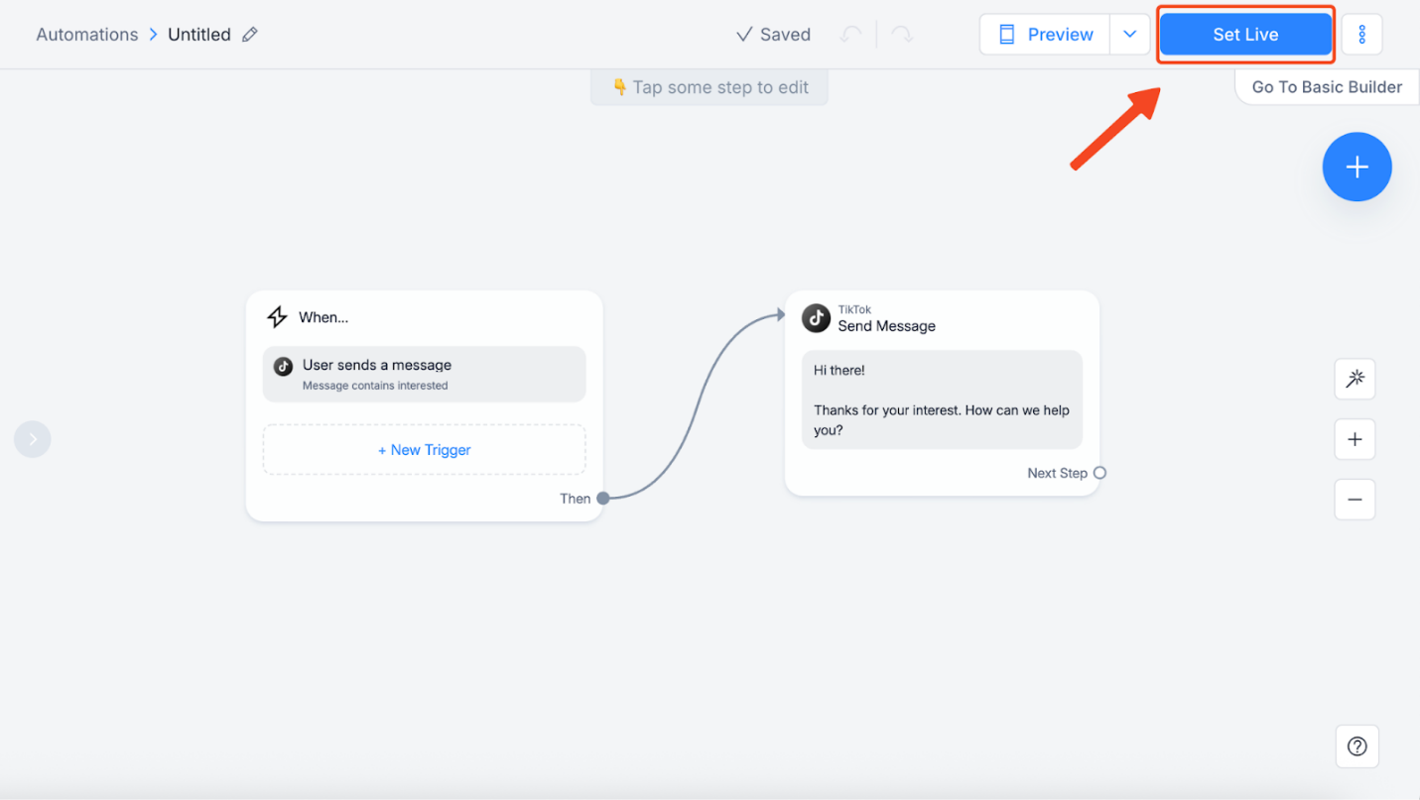The image size is (1420, 800).
Task: Select the pencil icon to rename Untitled automation
Action: [248, 34]
